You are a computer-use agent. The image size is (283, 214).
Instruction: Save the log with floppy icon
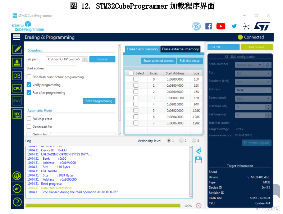click(198, 160)
